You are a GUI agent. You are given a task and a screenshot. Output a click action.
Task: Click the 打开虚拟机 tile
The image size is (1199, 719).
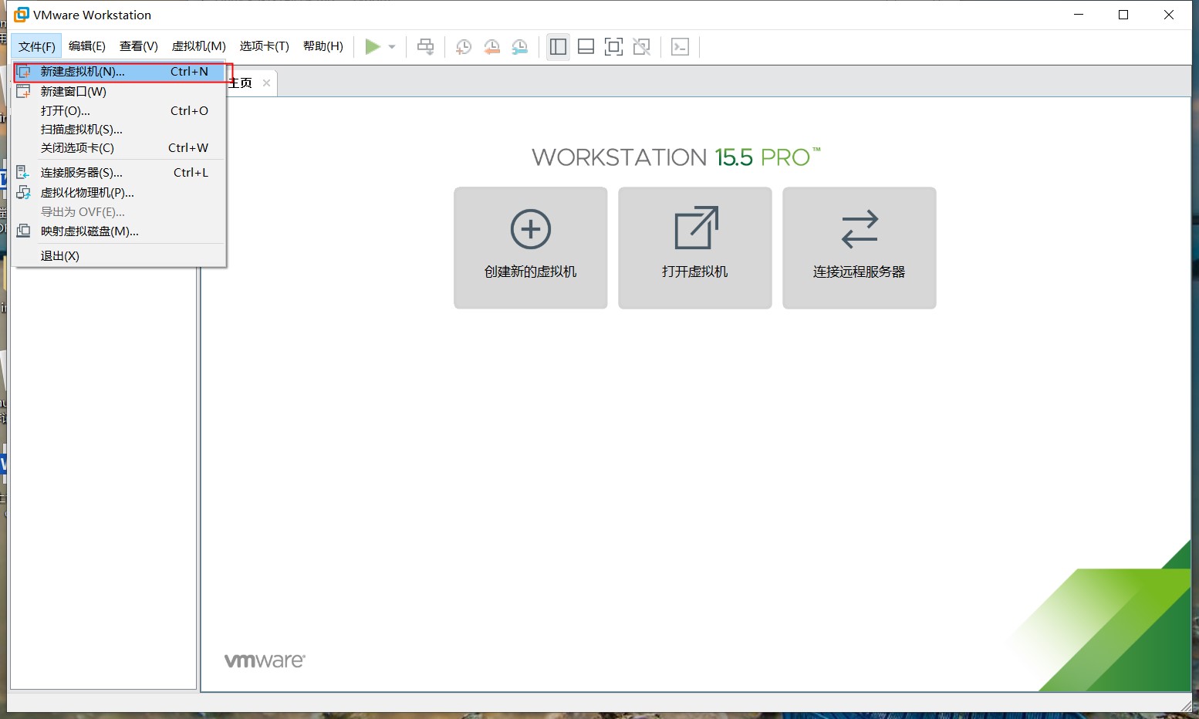pyautogui.click(x=695, y=248)
